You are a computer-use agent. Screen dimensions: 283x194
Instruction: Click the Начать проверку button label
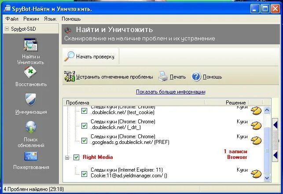coord(95,57)
